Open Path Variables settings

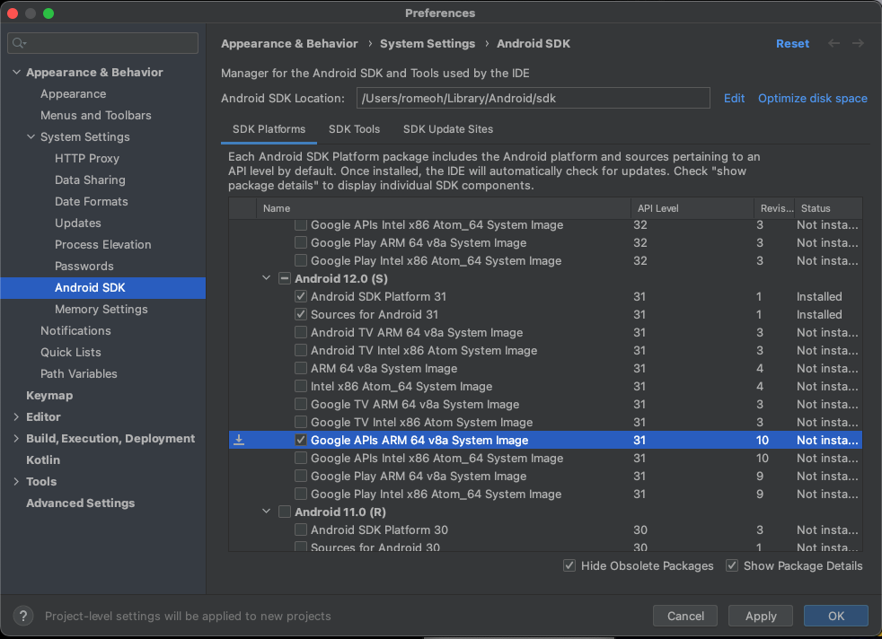[x=79, y=373]
